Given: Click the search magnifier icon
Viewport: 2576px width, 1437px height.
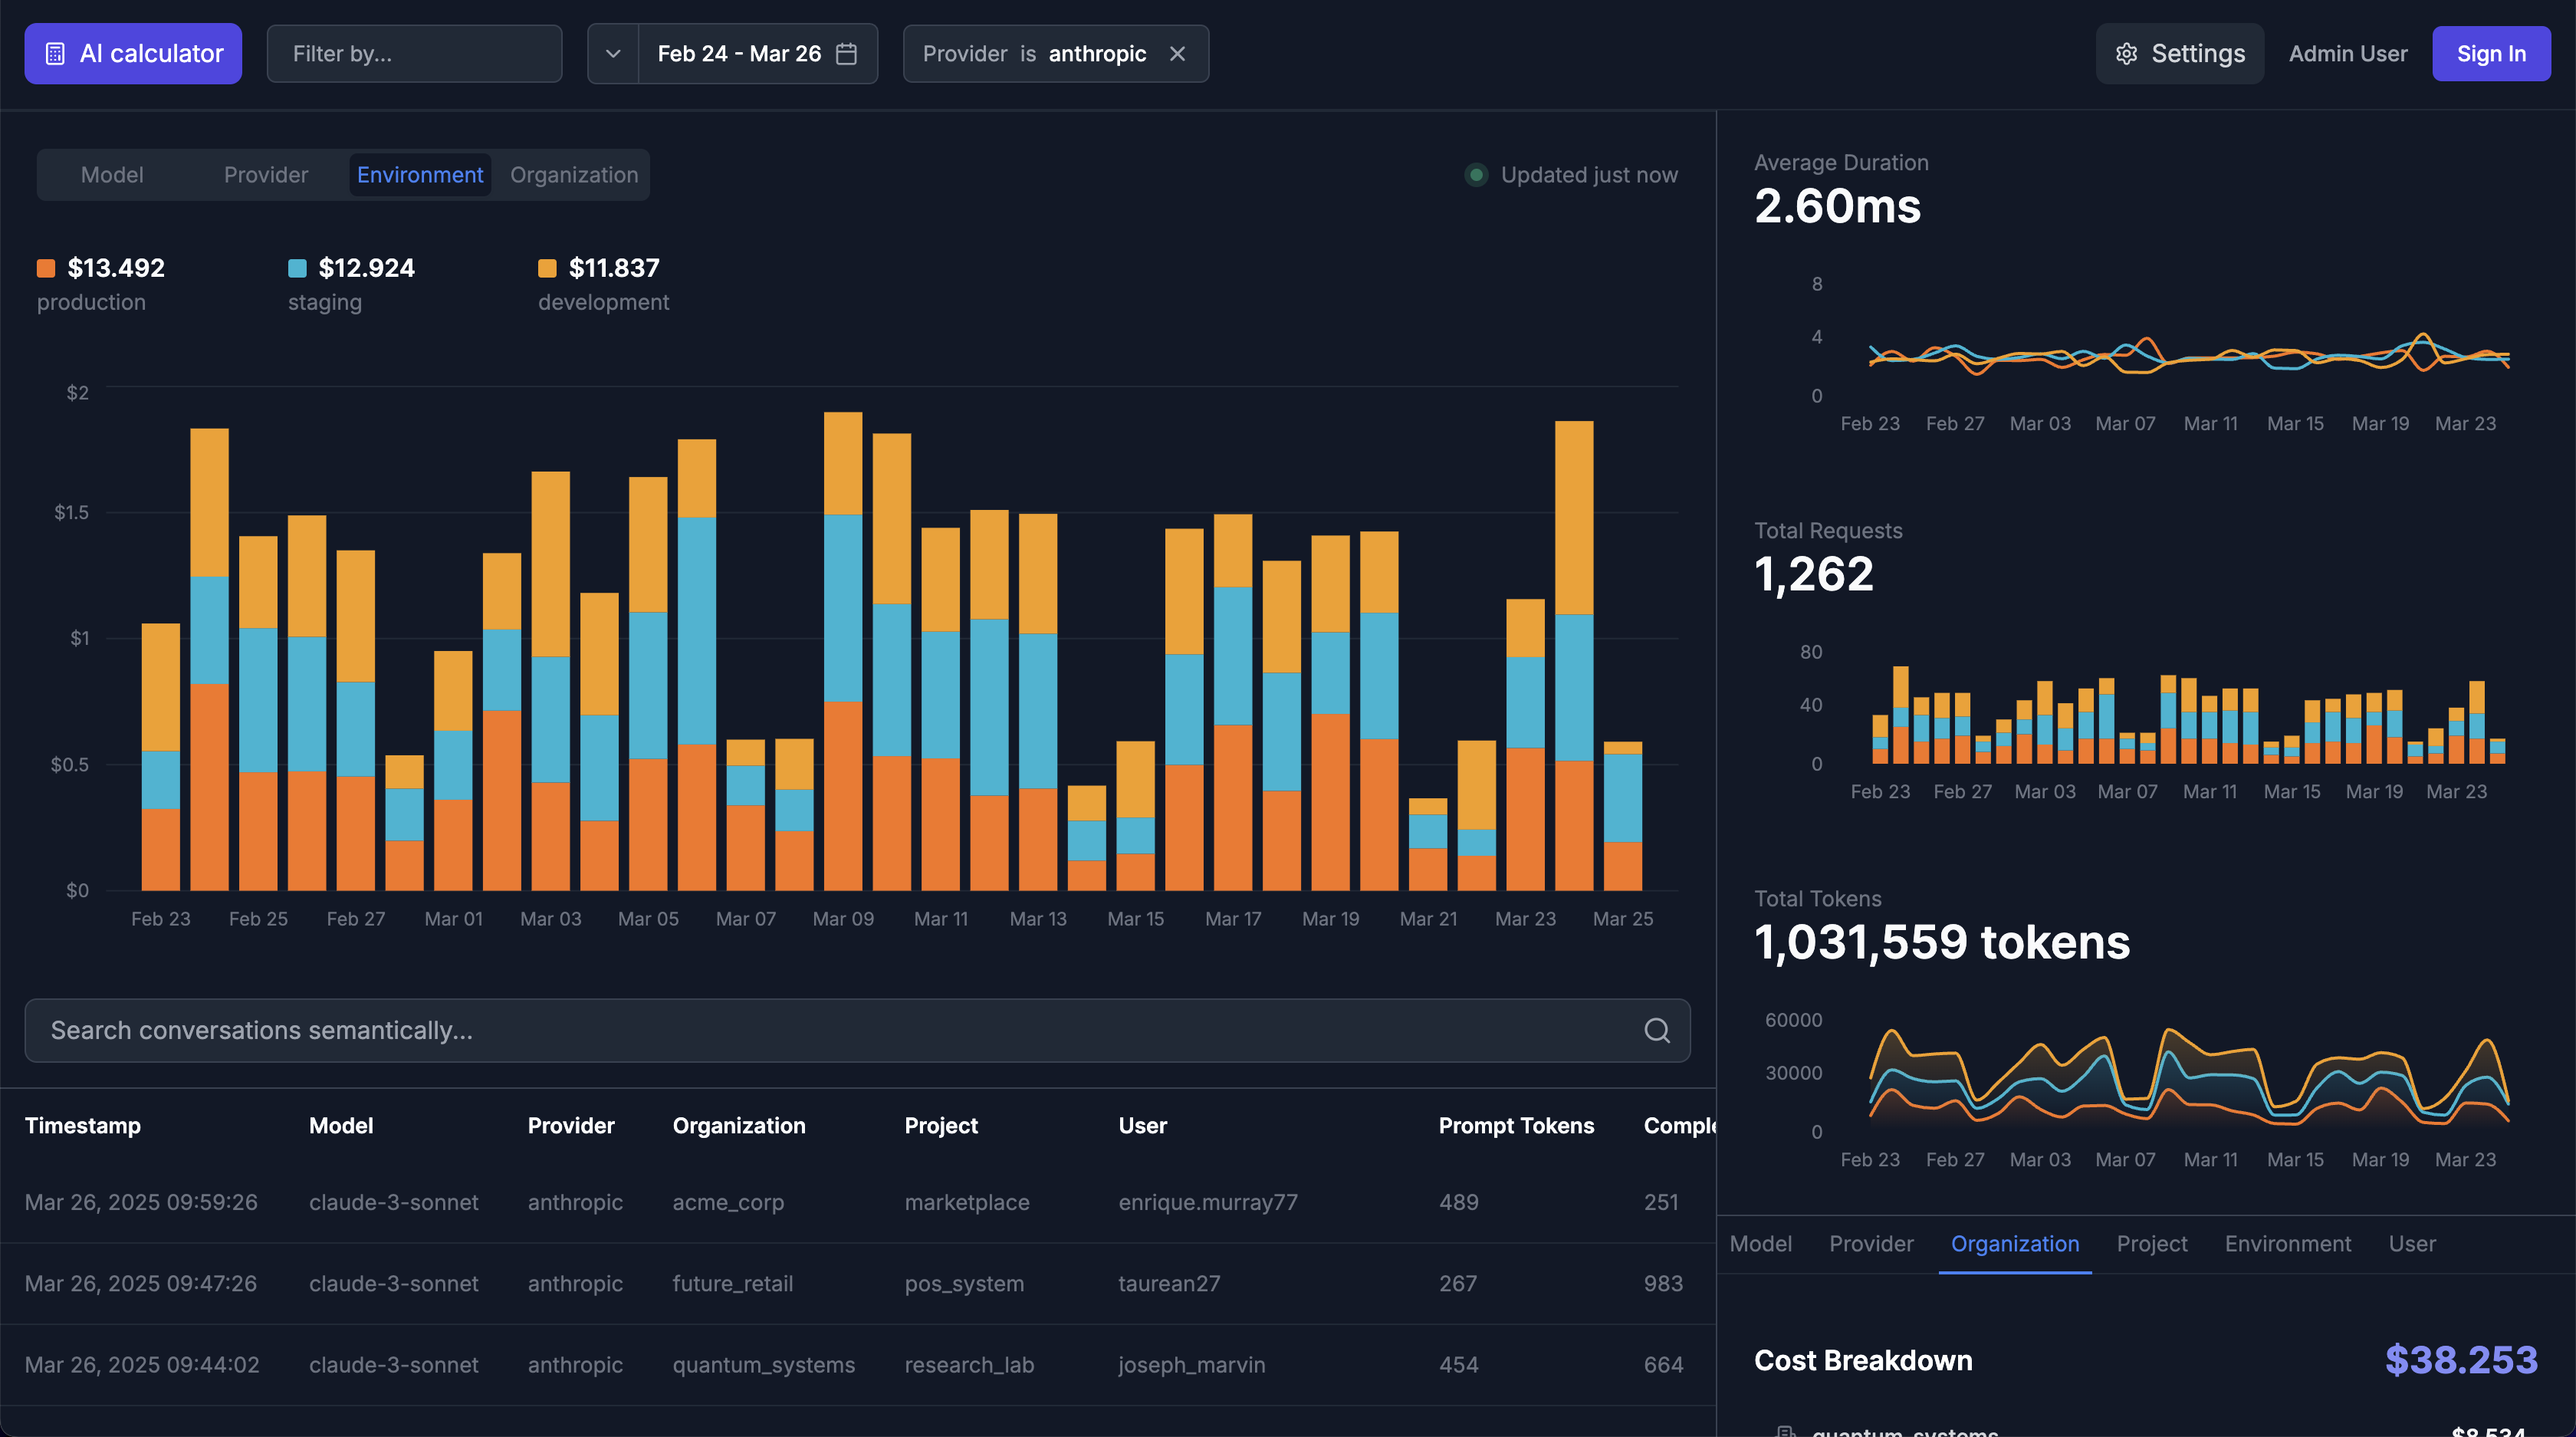Looking at the screenshot, I should 1657,1030.
